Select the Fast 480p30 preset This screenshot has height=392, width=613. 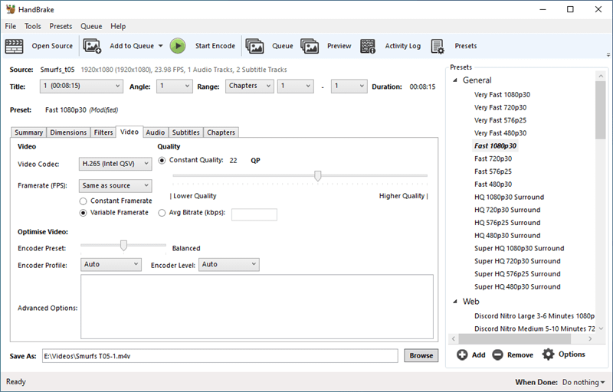pyautogui.click(x=493, y=185)
